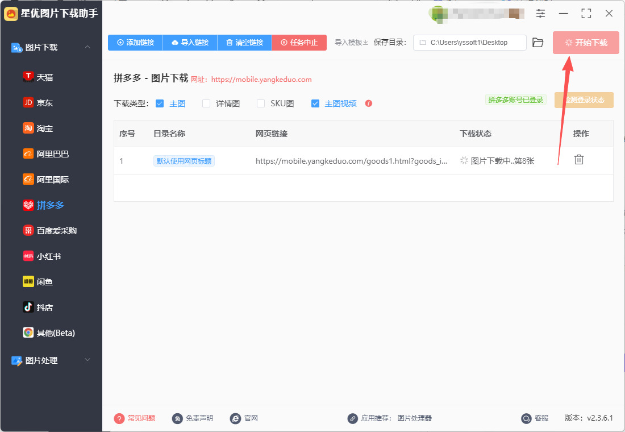The width and height of the screenshot is (625, 432).
Task: Open 免责声明 link
Action: [199, 418]
